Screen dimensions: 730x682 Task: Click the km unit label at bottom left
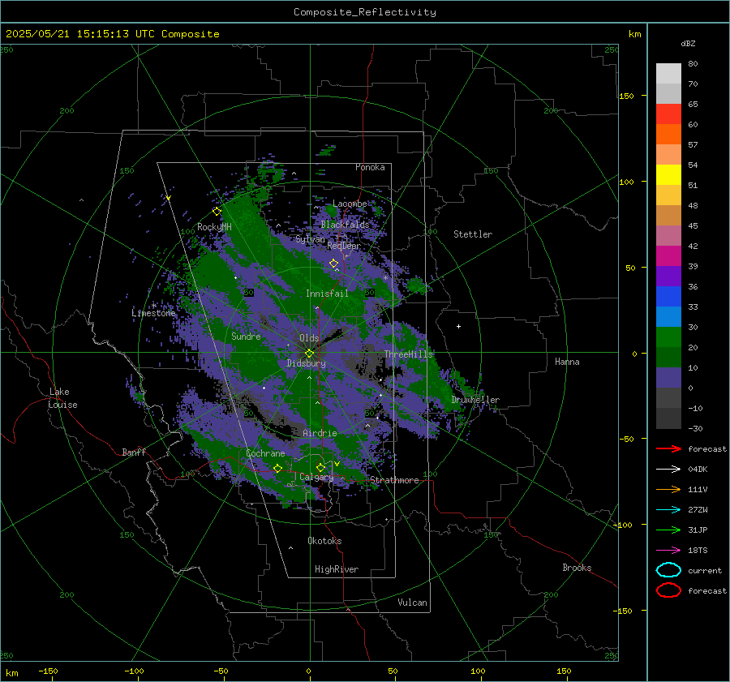point(11,673)
